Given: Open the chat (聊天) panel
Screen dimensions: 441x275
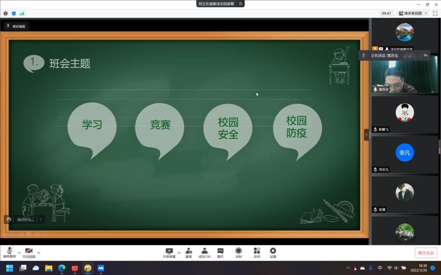Looking at the screenshot, I should [x=220, y=251].
